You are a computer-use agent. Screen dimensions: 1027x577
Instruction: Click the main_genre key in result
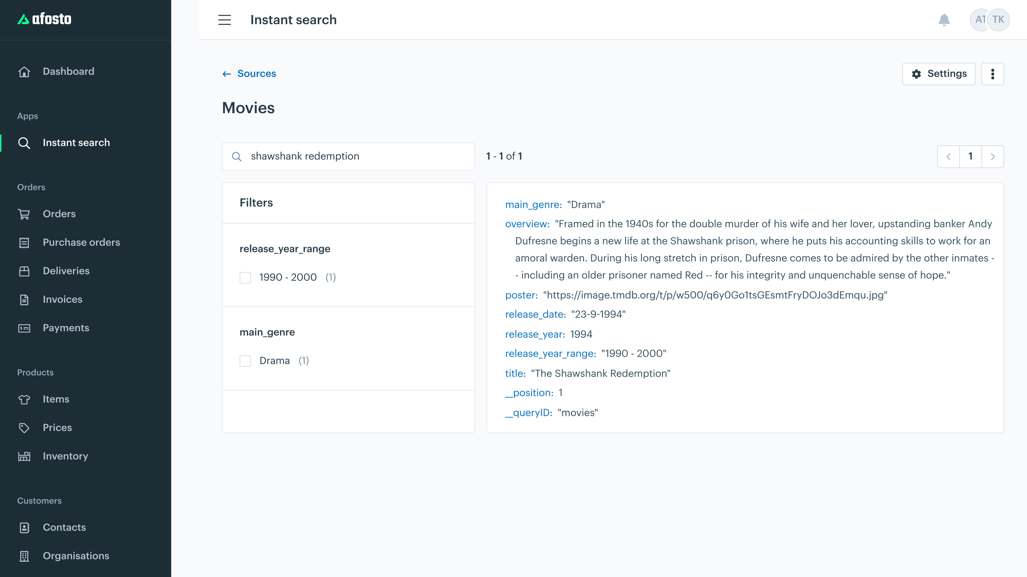[x=533, y=205]
